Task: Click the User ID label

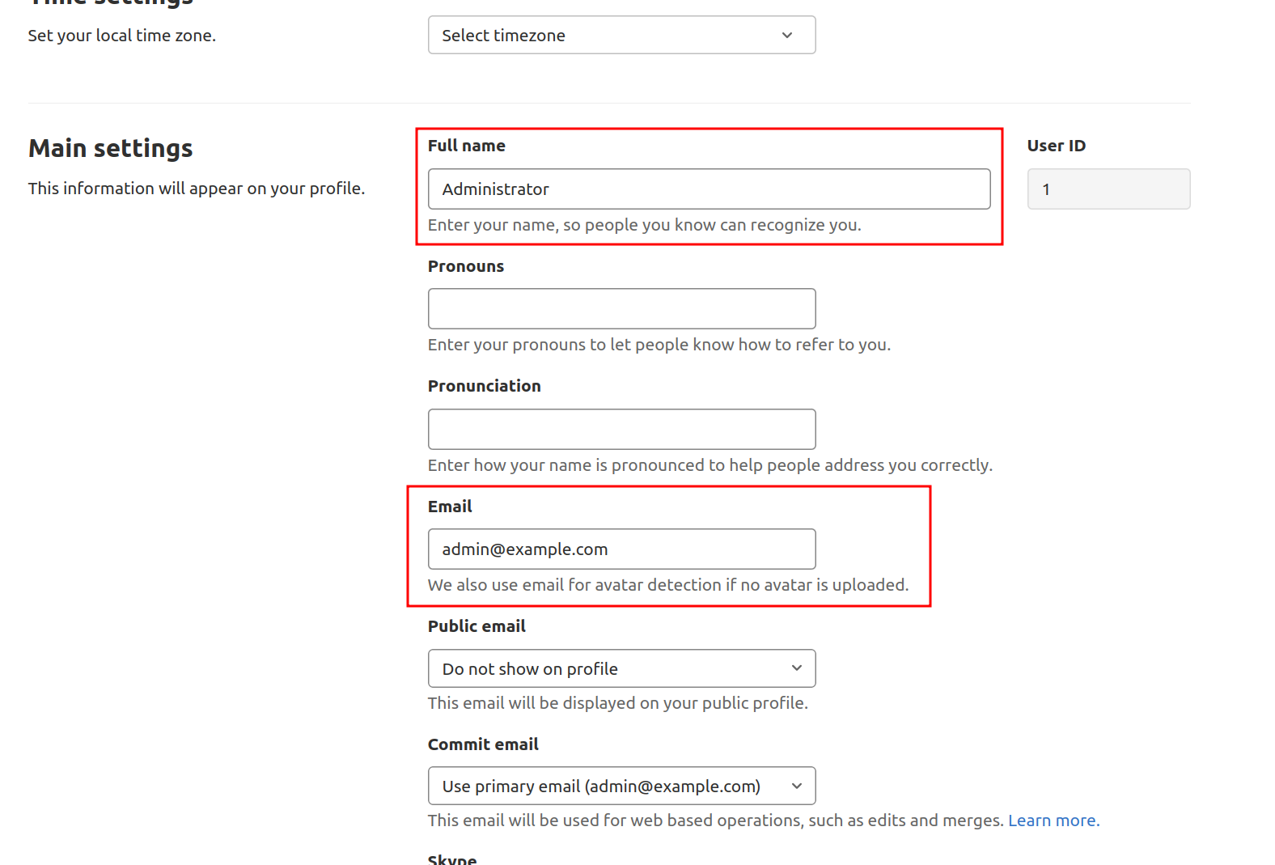Action: click(x=1056, y=146)
